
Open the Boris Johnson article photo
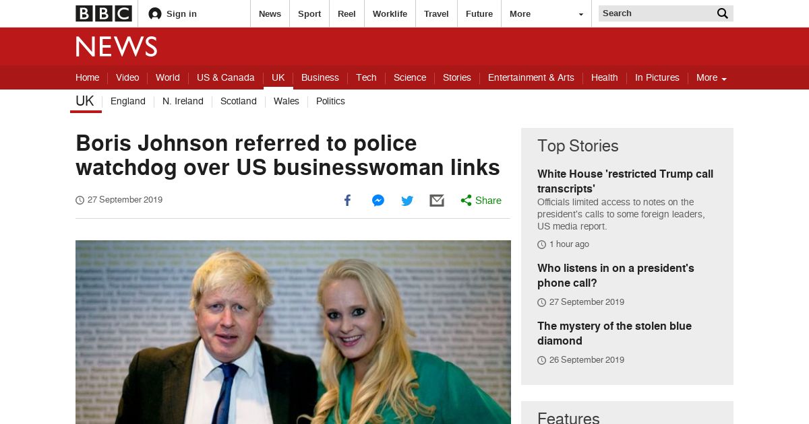(293, 332)
